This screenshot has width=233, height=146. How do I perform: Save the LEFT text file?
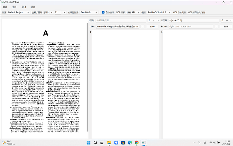pos(152,26)
